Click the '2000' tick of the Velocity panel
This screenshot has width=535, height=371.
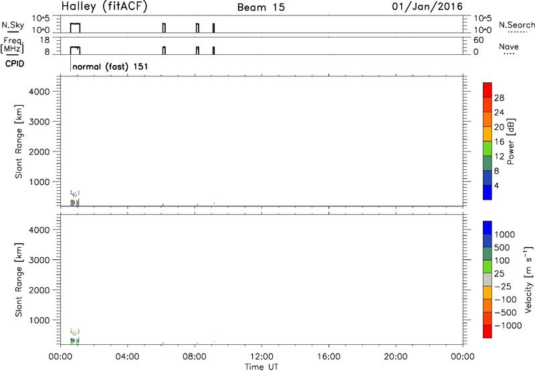[39, 290]
